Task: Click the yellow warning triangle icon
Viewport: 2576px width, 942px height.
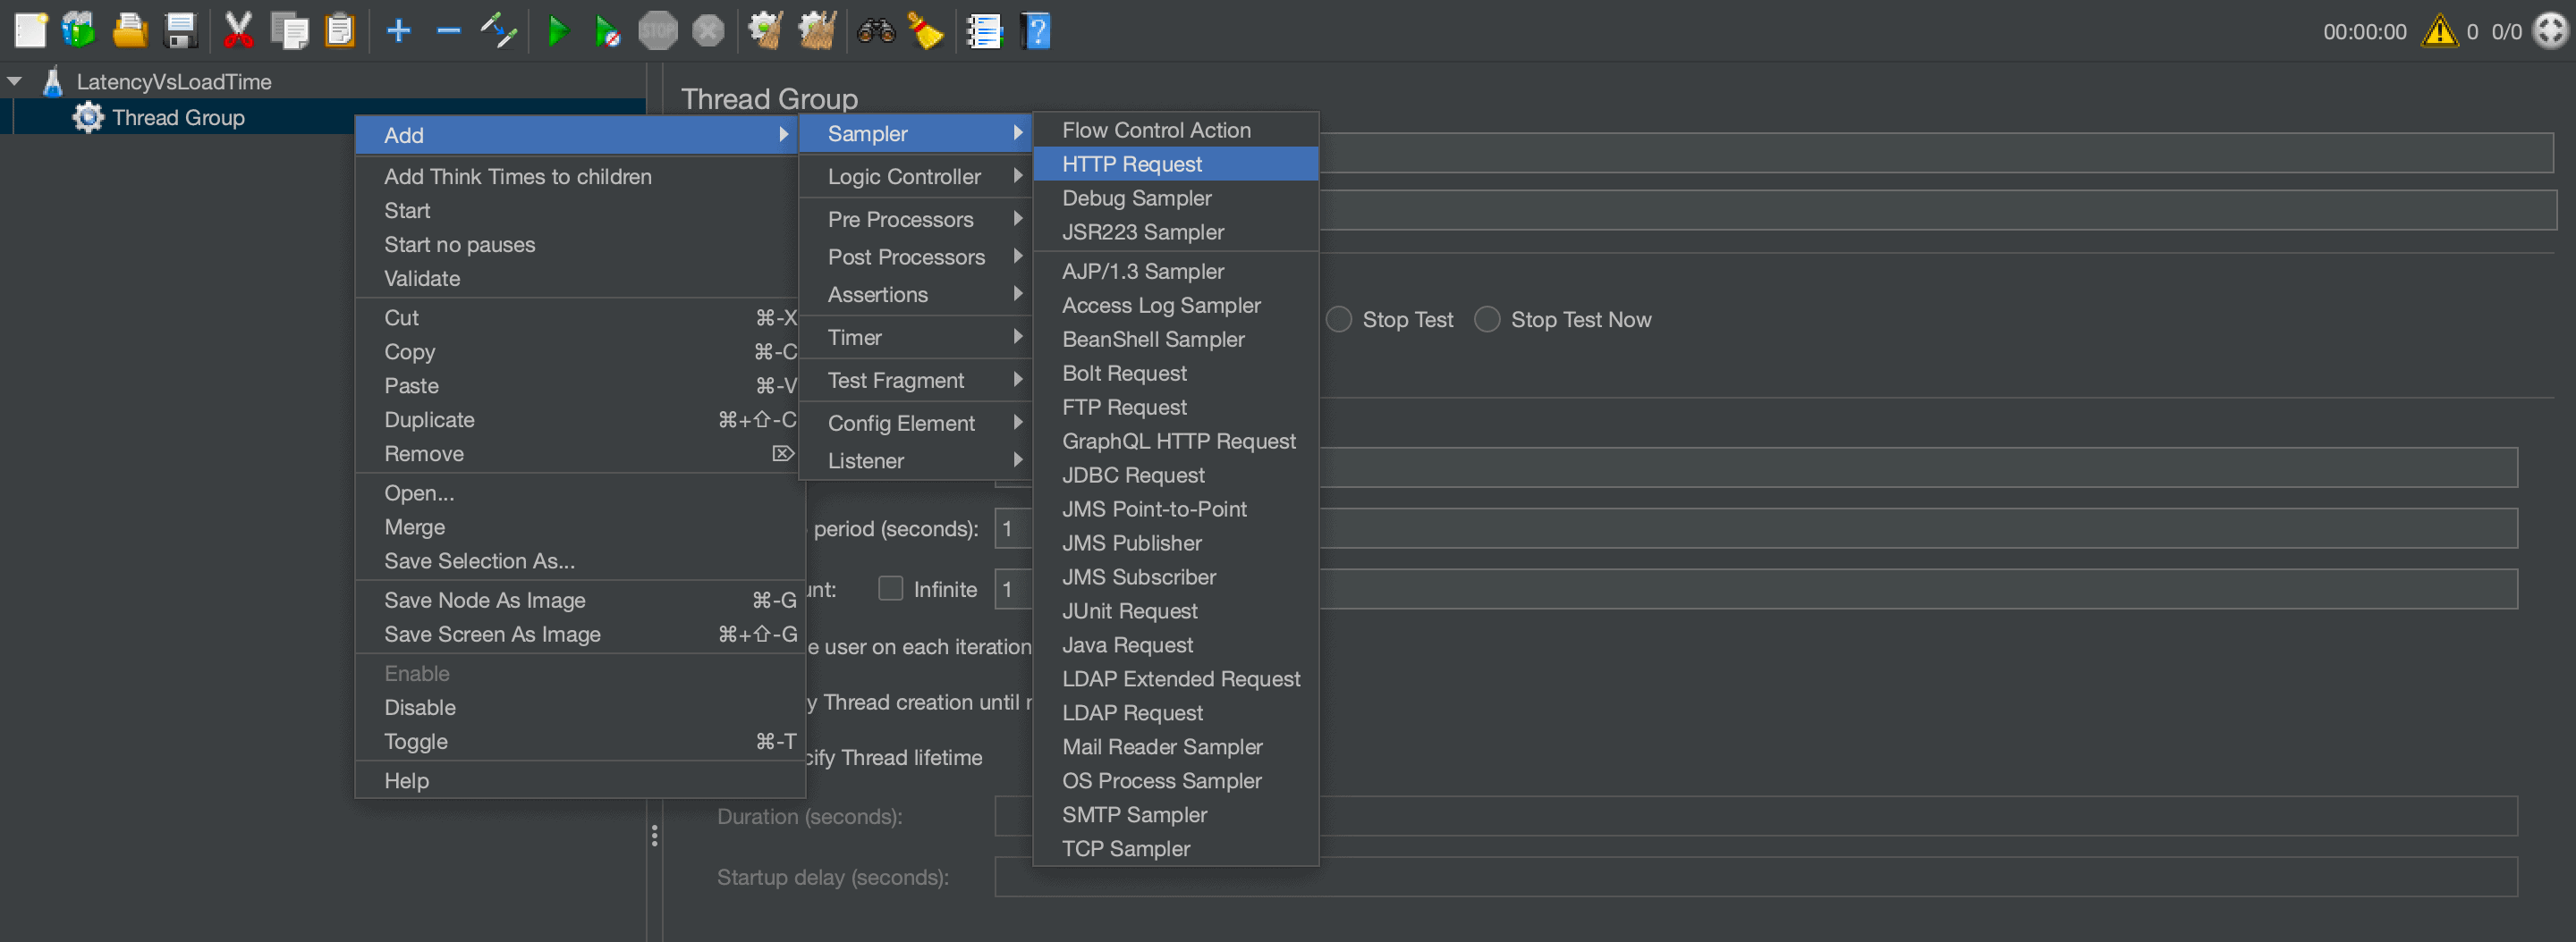Action: click(2439, 31)
